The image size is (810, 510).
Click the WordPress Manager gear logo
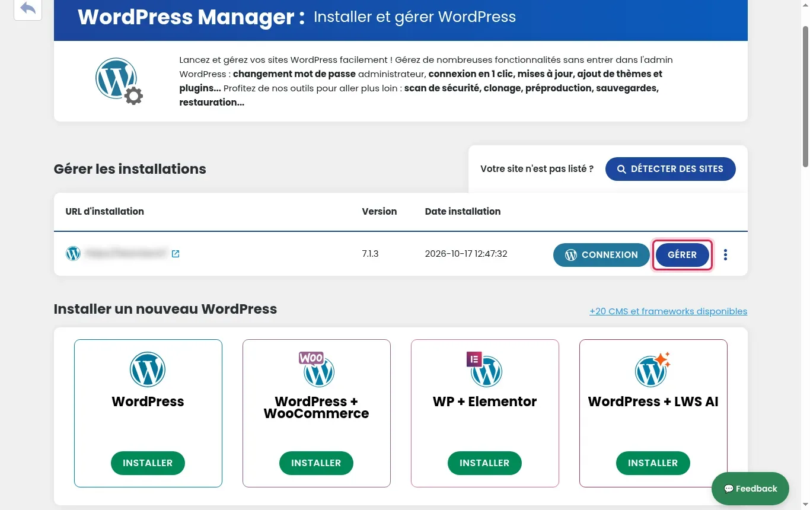(x=119, y=81)
